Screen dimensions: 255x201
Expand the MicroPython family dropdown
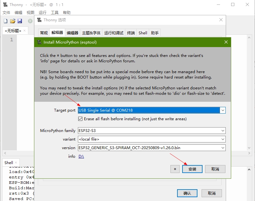click(x=223, y=131)
